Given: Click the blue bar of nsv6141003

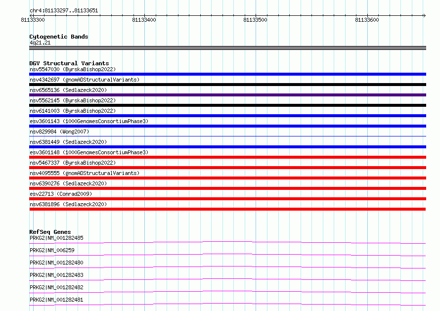Looking at the screenshot, I should (x=227, y=116).
